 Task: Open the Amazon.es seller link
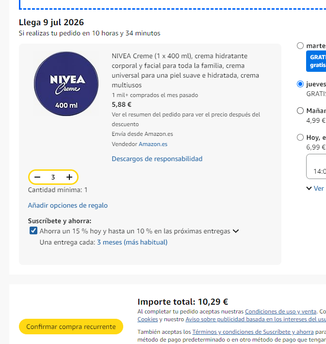pyautogui.click(x=153, y=144)
